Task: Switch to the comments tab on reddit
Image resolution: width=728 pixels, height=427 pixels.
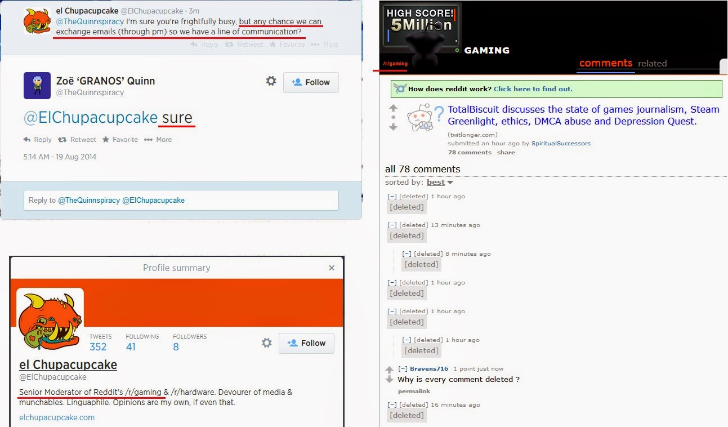Action: [606, 63]
